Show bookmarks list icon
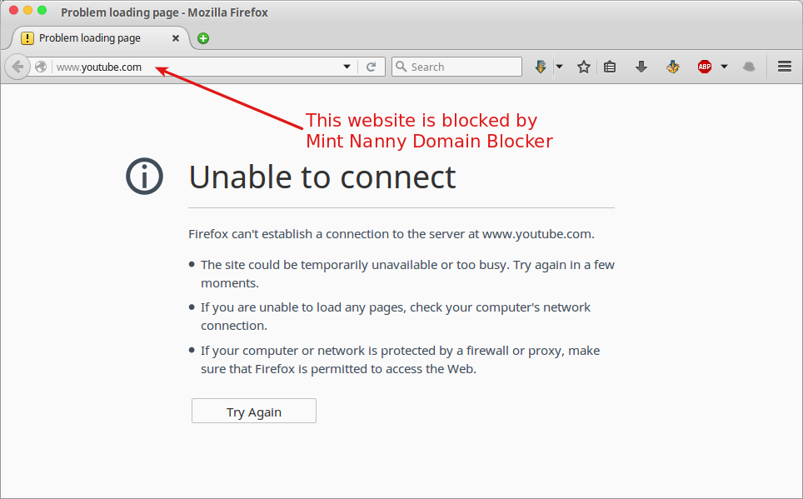The width and height of the screenshot is (803, 499). [x=610, y=67]
